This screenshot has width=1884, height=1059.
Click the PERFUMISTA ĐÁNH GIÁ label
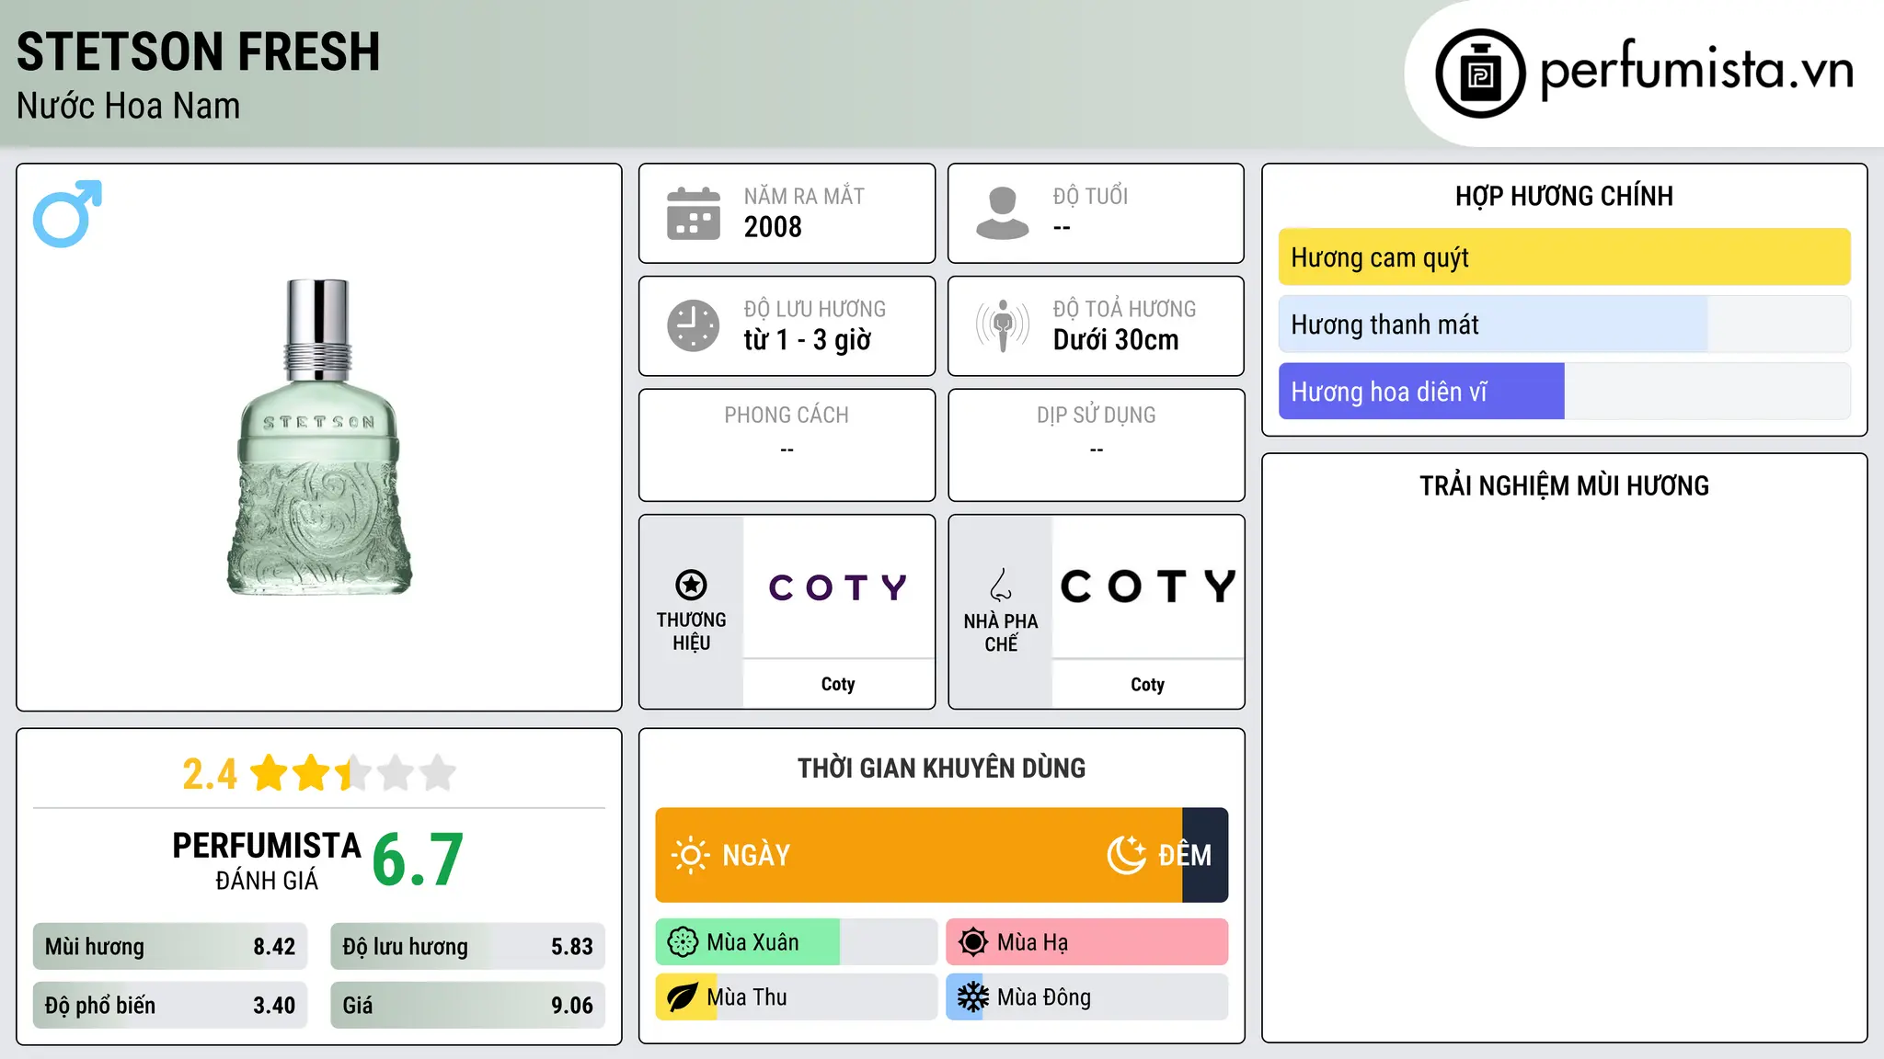[267, 860]
